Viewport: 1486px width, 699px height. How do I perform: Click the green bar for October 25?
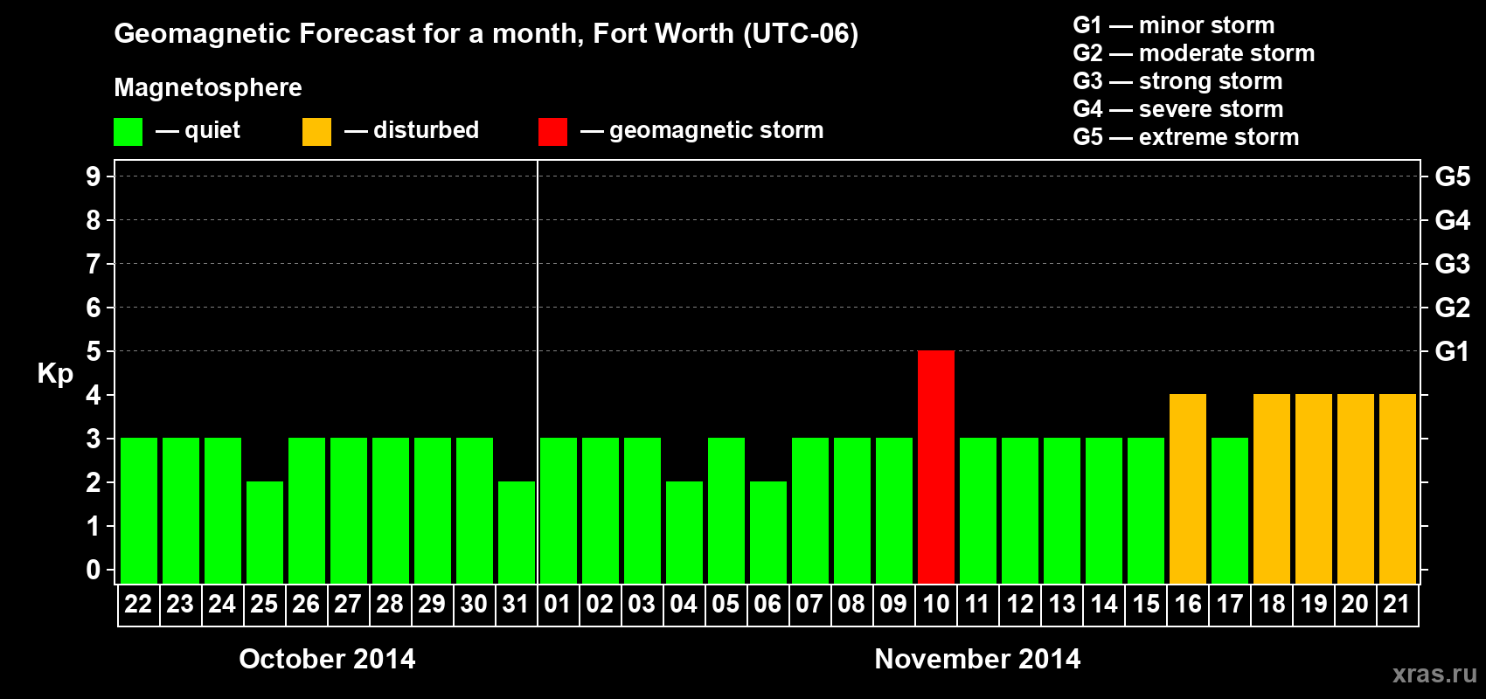pos(265,532)
